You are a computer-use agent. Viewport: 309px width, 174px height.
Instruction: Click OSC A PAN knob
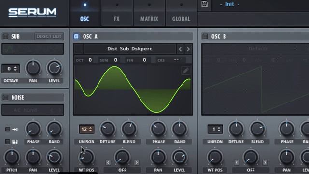[x=158, y=157]
